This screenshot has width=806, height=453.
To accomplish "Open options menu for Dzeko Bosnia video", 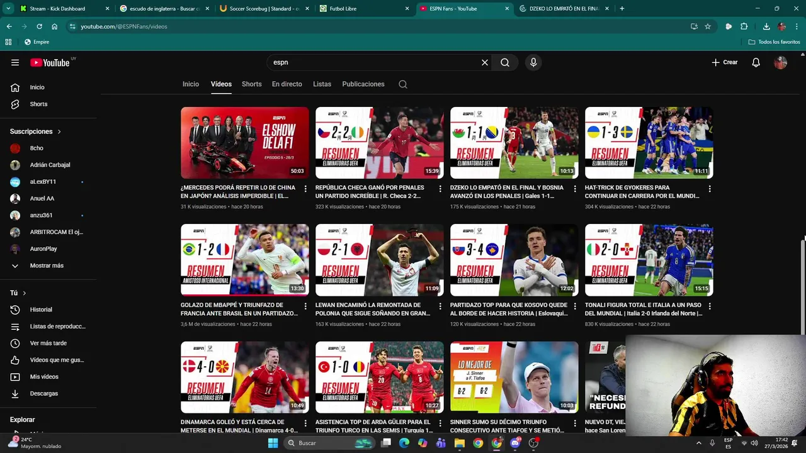I will tap(575, 189).
